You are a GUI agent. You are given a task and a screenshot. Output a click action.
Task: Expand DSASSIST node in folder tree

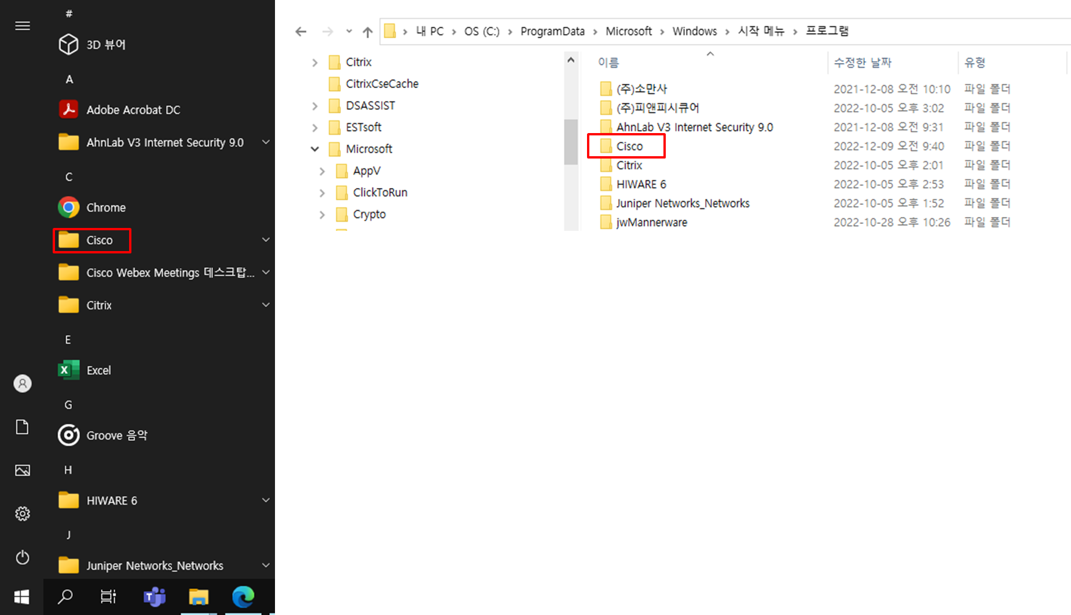coord(315,105)
